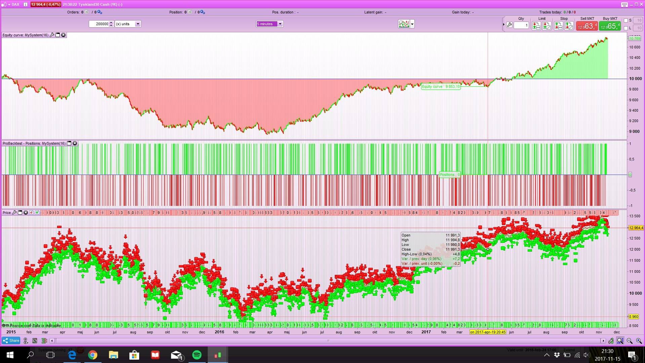This screenshot has width=645, height=363.
Task: Open the DAX chart style menu icon
Action: click(4, 4)
